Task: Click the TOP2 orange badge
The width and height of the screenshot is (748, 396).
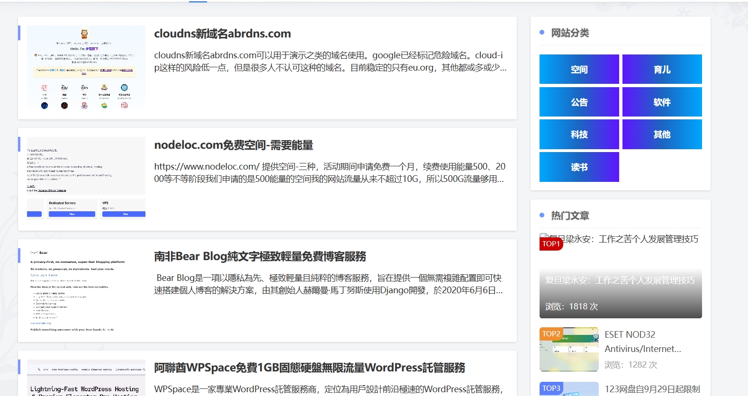Action: pos(551,333)
